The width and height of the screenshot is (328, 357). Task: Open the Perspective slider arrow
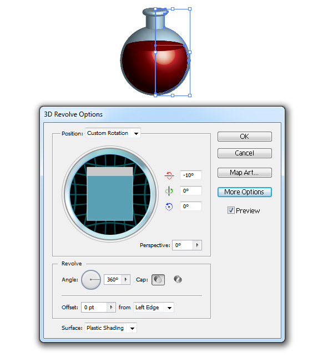tap(197, 245)
